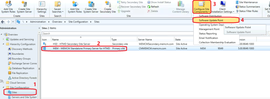Click the primary site row icon
Viewport: 270px width, 99px height.
pyautogui.click(x=45, y=49)
